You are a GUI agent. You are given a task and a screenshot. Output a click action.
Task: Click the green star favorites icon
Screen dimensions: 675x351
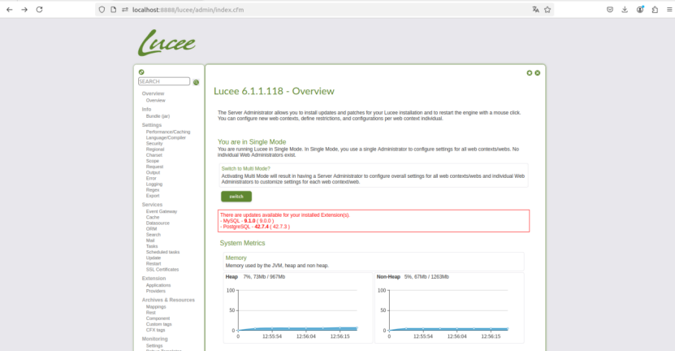(x=530, y=73)
